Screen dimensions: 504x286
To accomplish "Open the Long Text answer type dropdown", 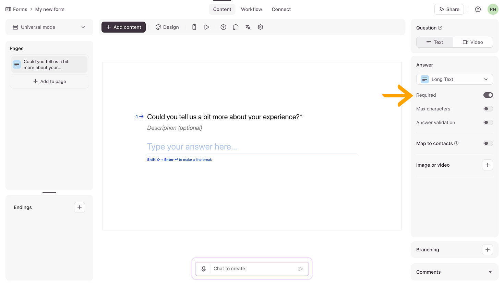I will (x=454, y=79).
